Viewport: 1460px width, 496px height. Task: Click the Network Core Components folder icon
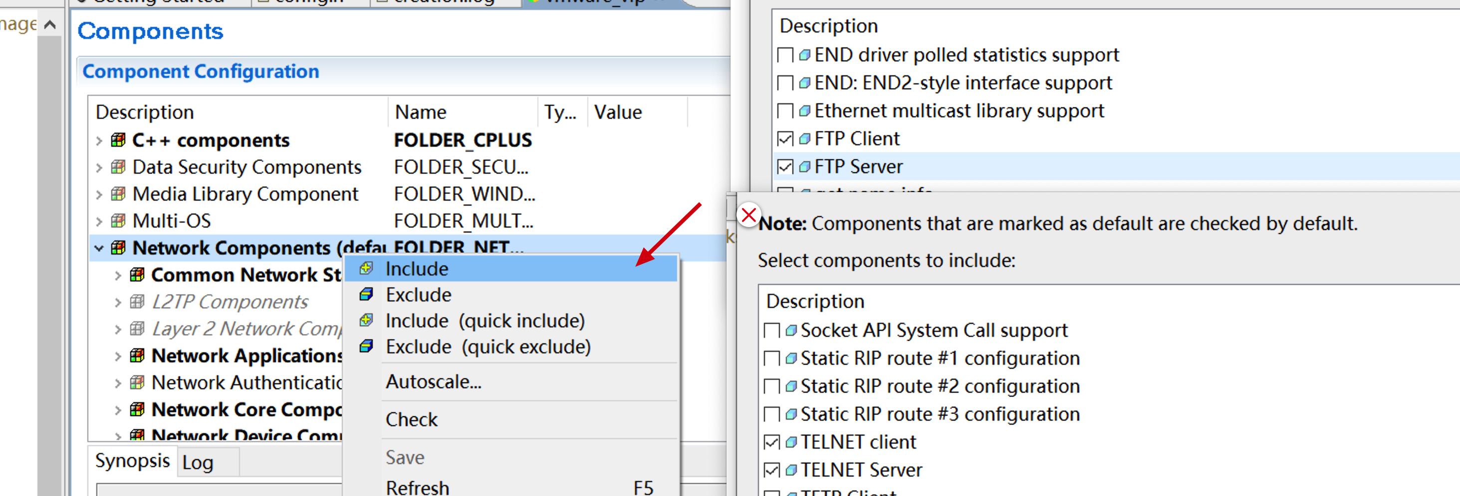(x=137, y=409)
